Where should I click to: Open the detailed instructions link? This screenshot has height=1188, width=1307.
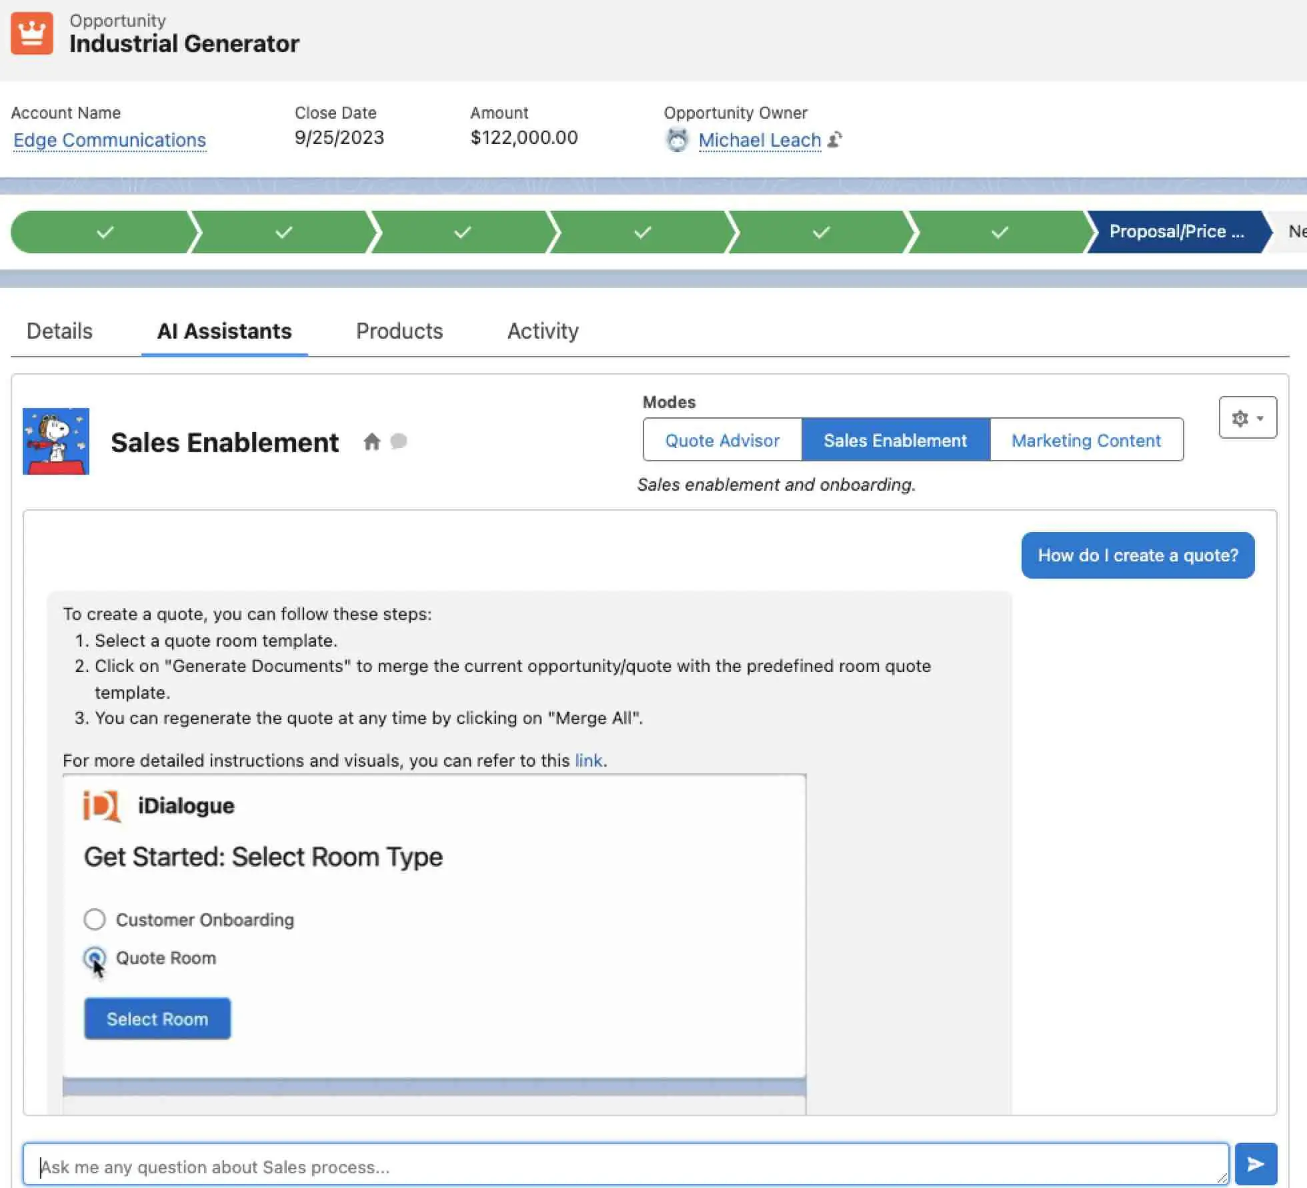coord(589,761)
